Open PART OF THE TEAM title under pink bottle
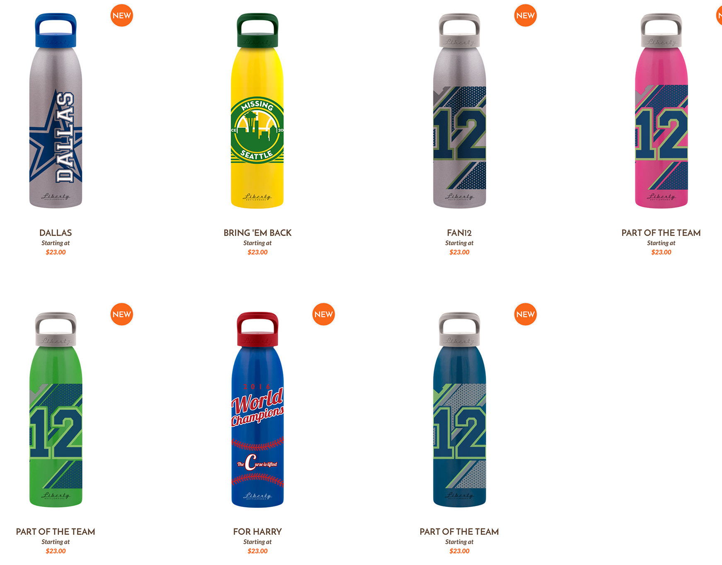Screen dimensions: 722x565 coord(661,233)
